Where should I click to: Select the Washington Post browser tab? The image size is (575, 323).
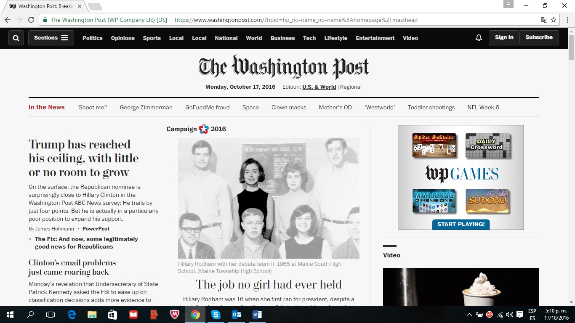pos(45,6)
